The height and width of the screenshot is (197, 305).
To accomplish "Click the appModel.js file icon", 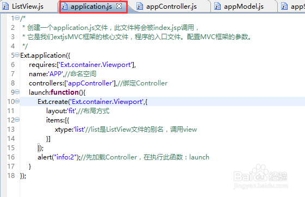I will 217,7.
